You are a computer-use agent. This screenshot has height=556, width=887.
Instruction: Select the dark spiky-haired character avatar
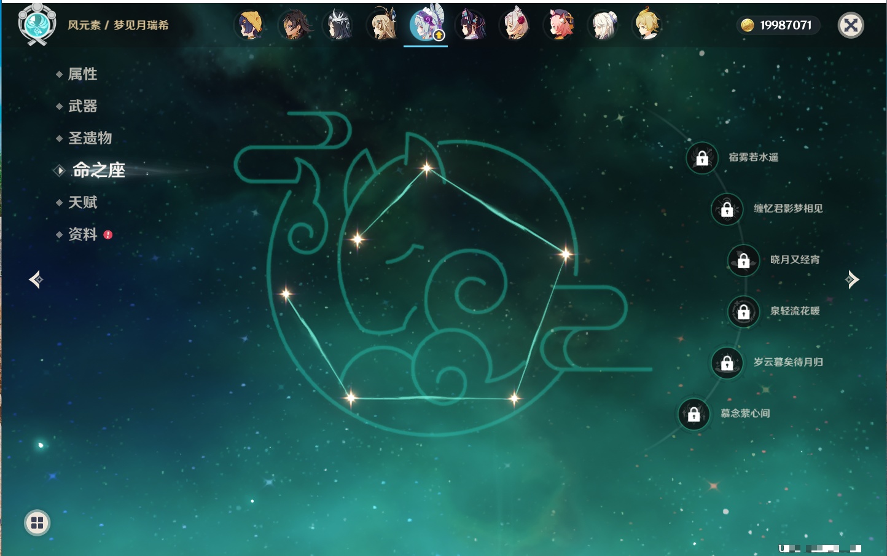pos(294,25)
